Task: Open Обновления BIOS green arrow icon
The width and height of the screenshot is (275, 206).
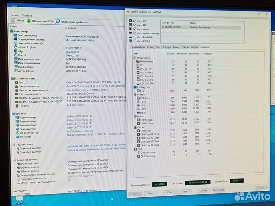Action: [x=29, y=21]
